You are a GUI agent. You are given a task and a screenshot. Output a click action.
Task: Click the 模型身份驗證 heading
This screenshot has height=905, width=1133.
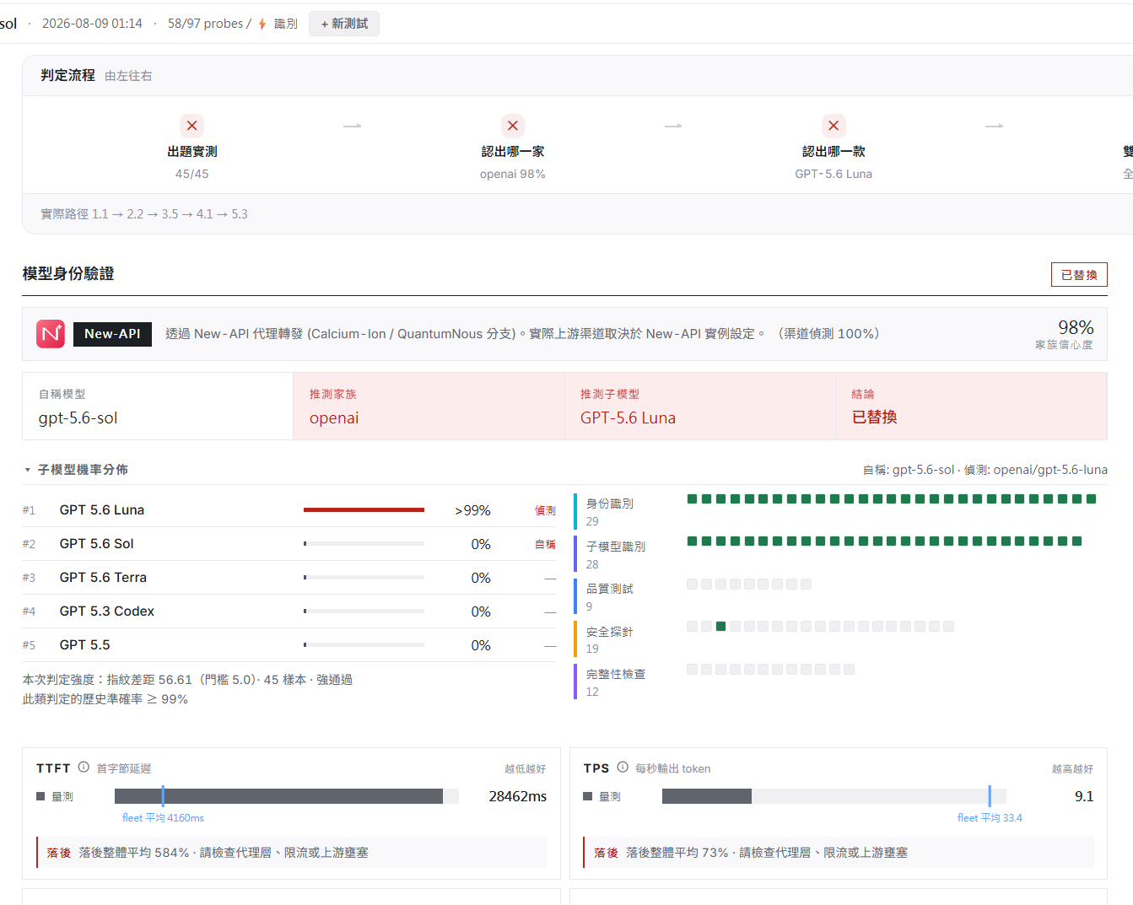(68, 273)
